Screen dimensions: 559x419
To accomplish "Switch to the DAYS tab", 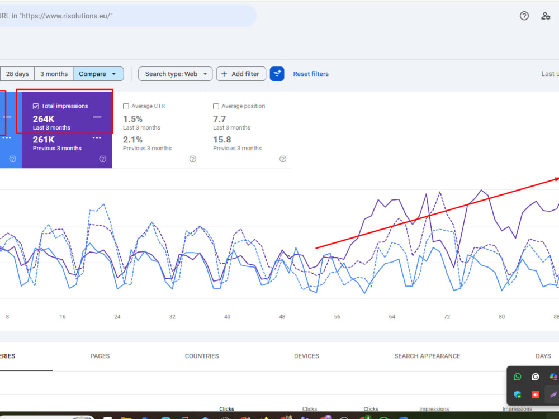I will coord(543,356).
